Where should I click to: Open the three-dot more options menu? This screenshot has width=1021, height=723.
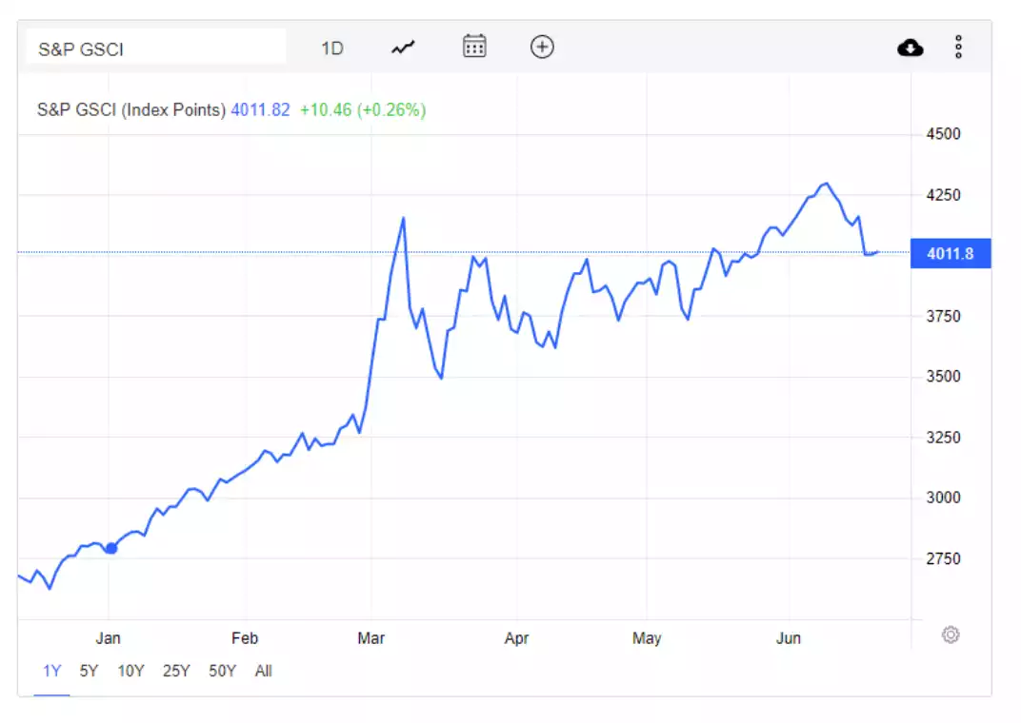click(x=958, y=47)
